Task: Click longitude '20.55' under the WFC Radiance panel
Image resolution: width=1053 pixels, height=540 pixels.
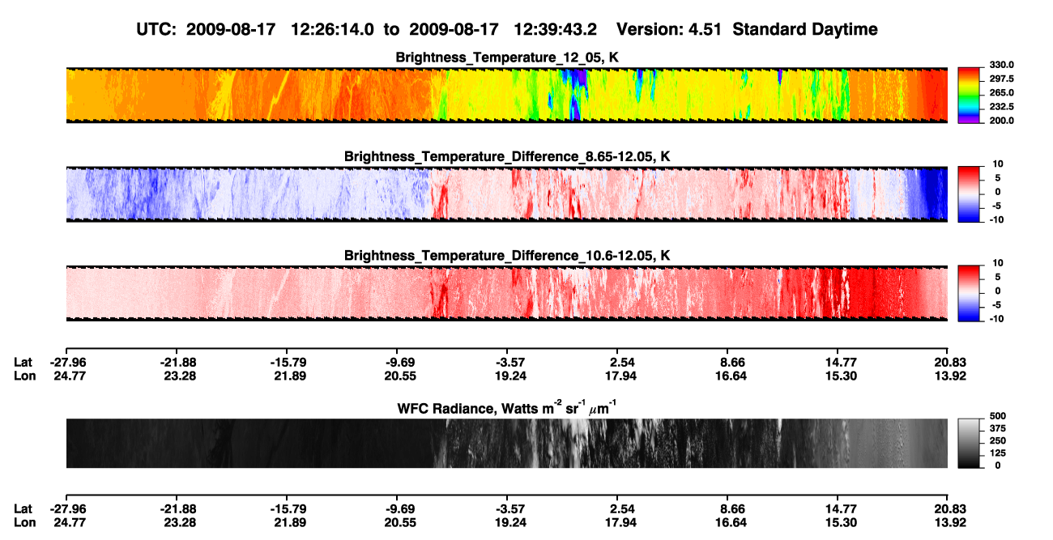Action: (x=401, y=521)
